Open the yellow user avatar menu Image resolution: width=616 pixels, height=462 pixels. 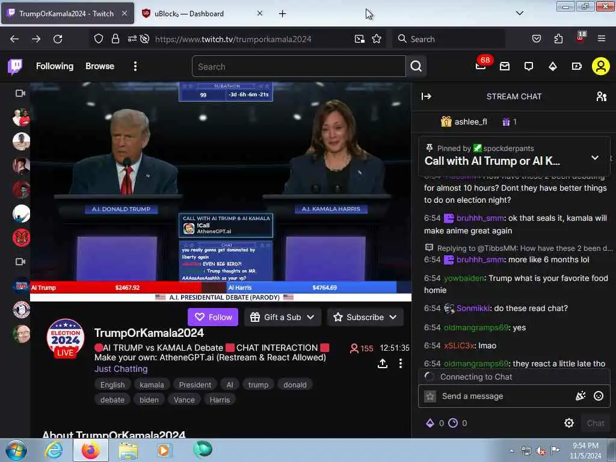pos(600,66)
